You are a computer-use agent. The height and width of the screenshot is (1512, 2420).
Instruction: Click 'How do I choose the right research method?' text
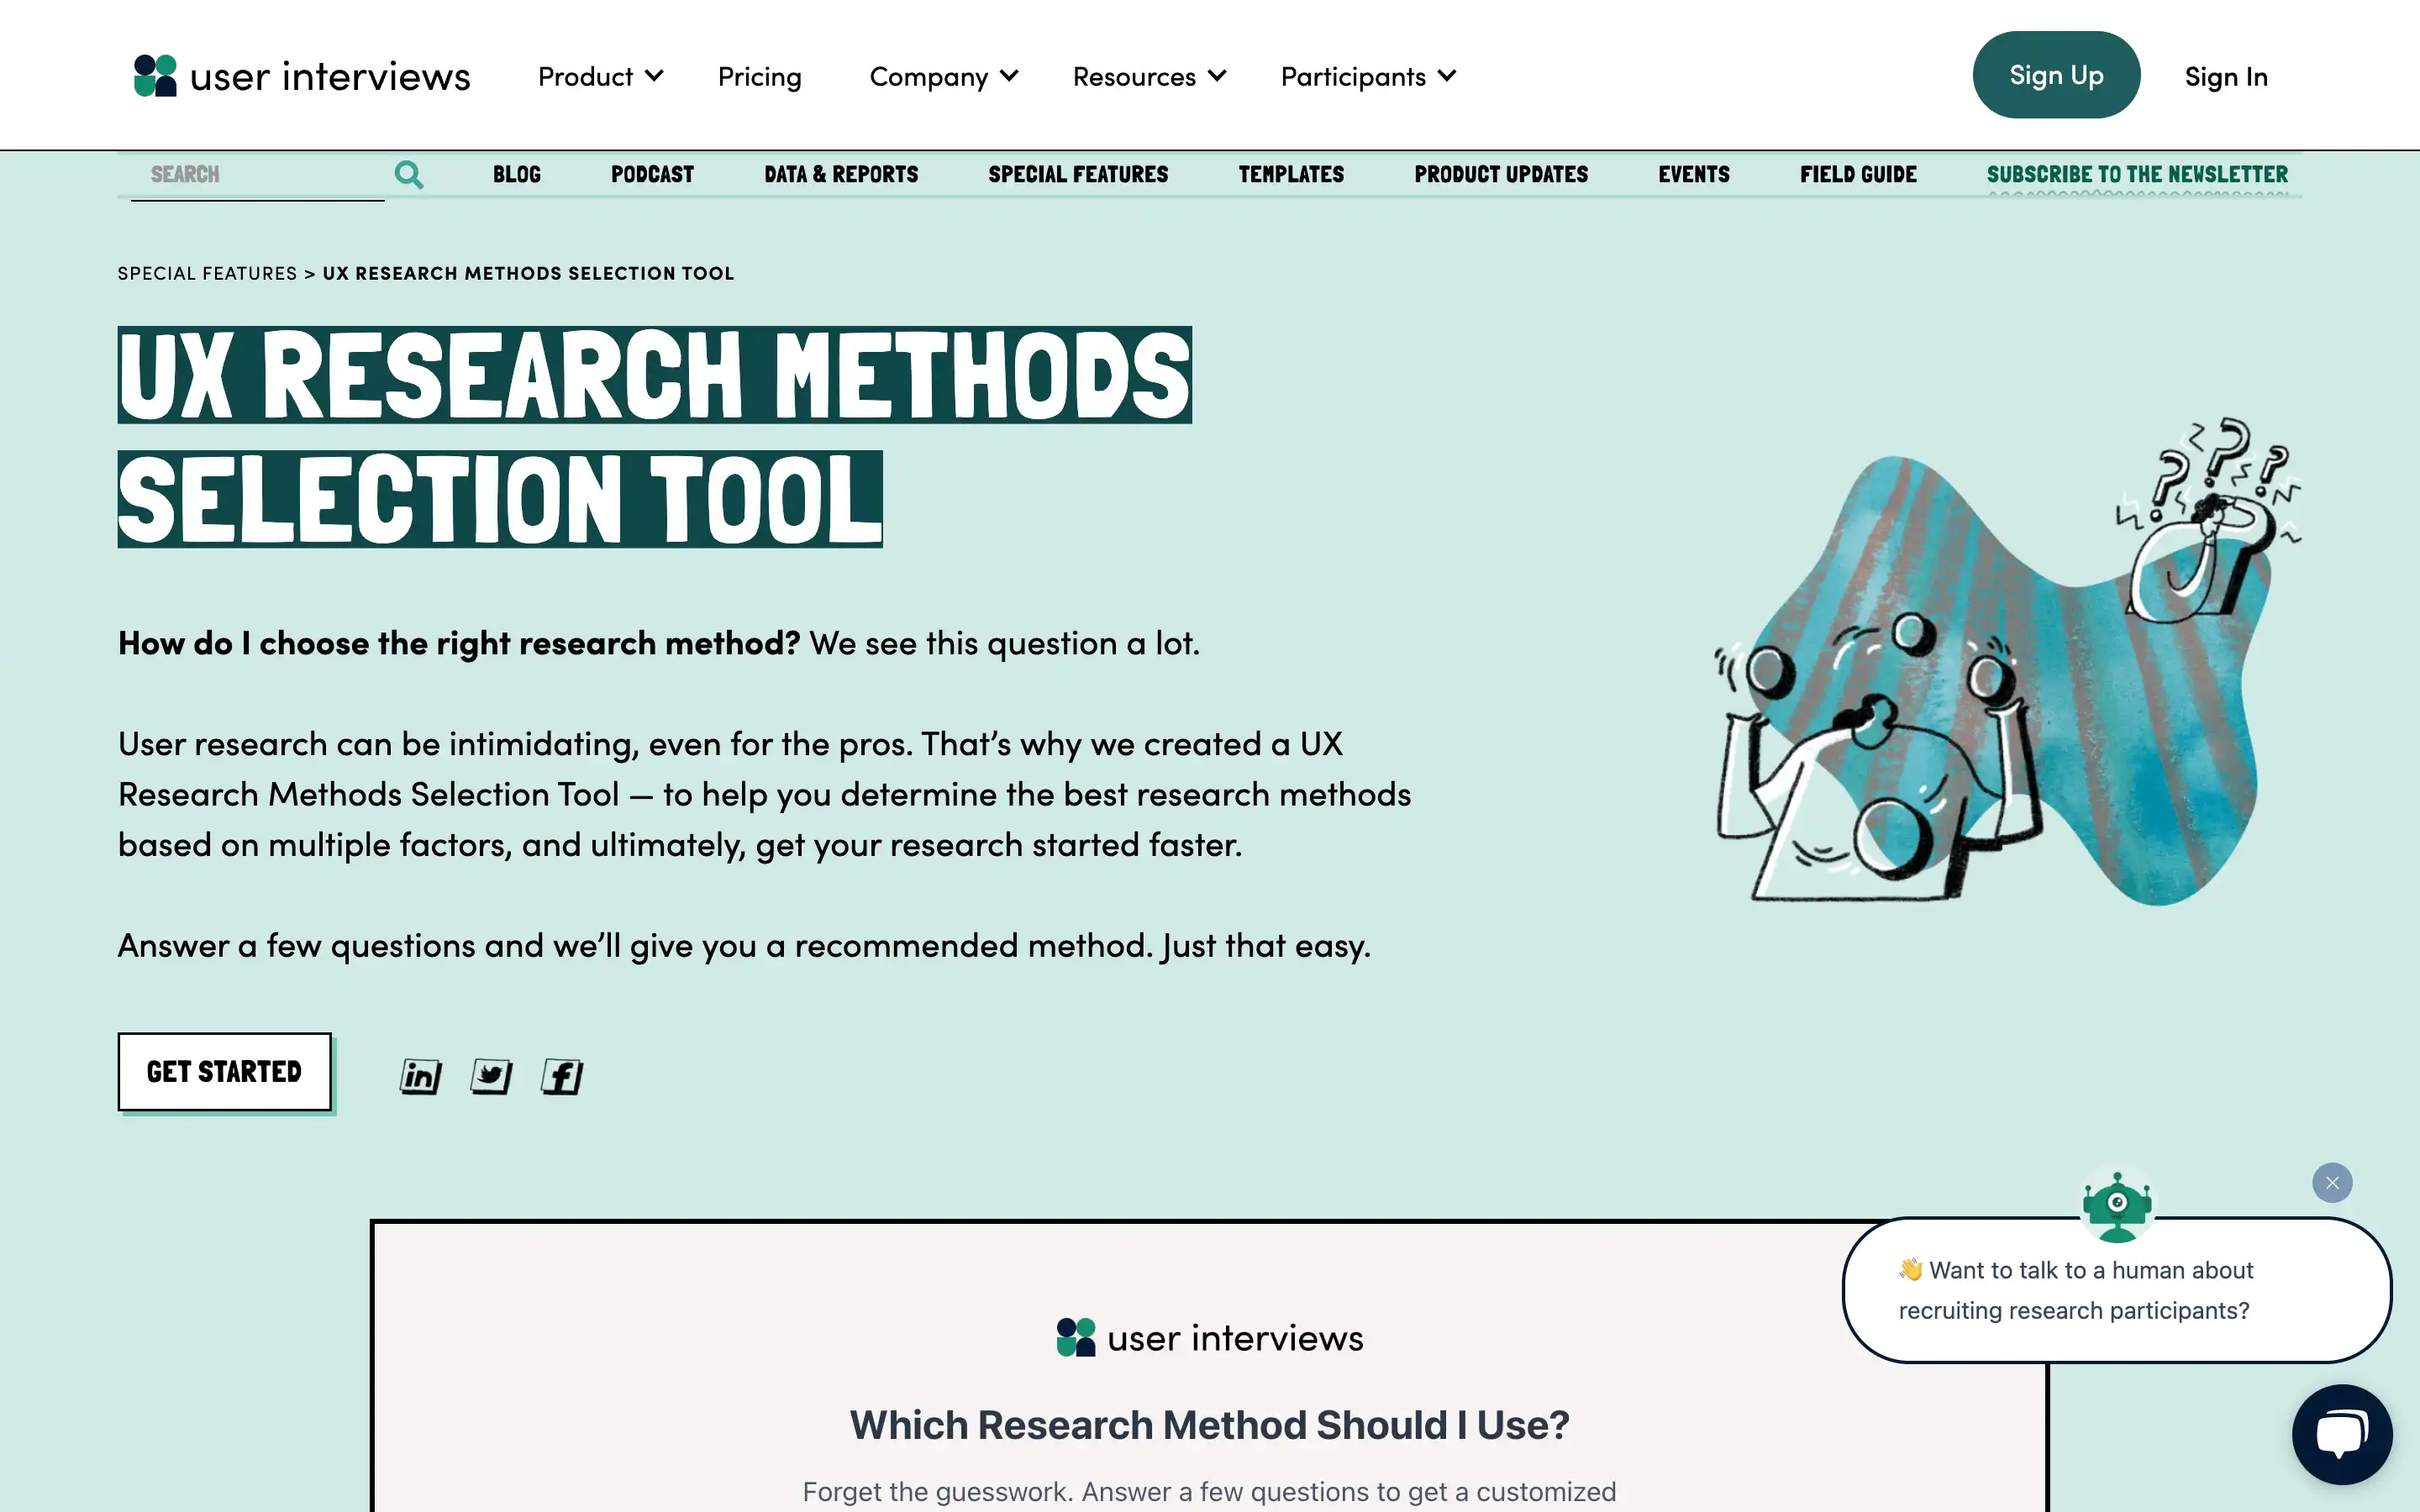tap(459, 643)
